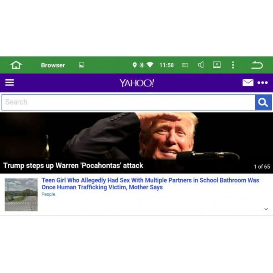Screen dimensions: 273x273
Task: Open the horizontal three-dot more options
Action: (x=263, y=82)
